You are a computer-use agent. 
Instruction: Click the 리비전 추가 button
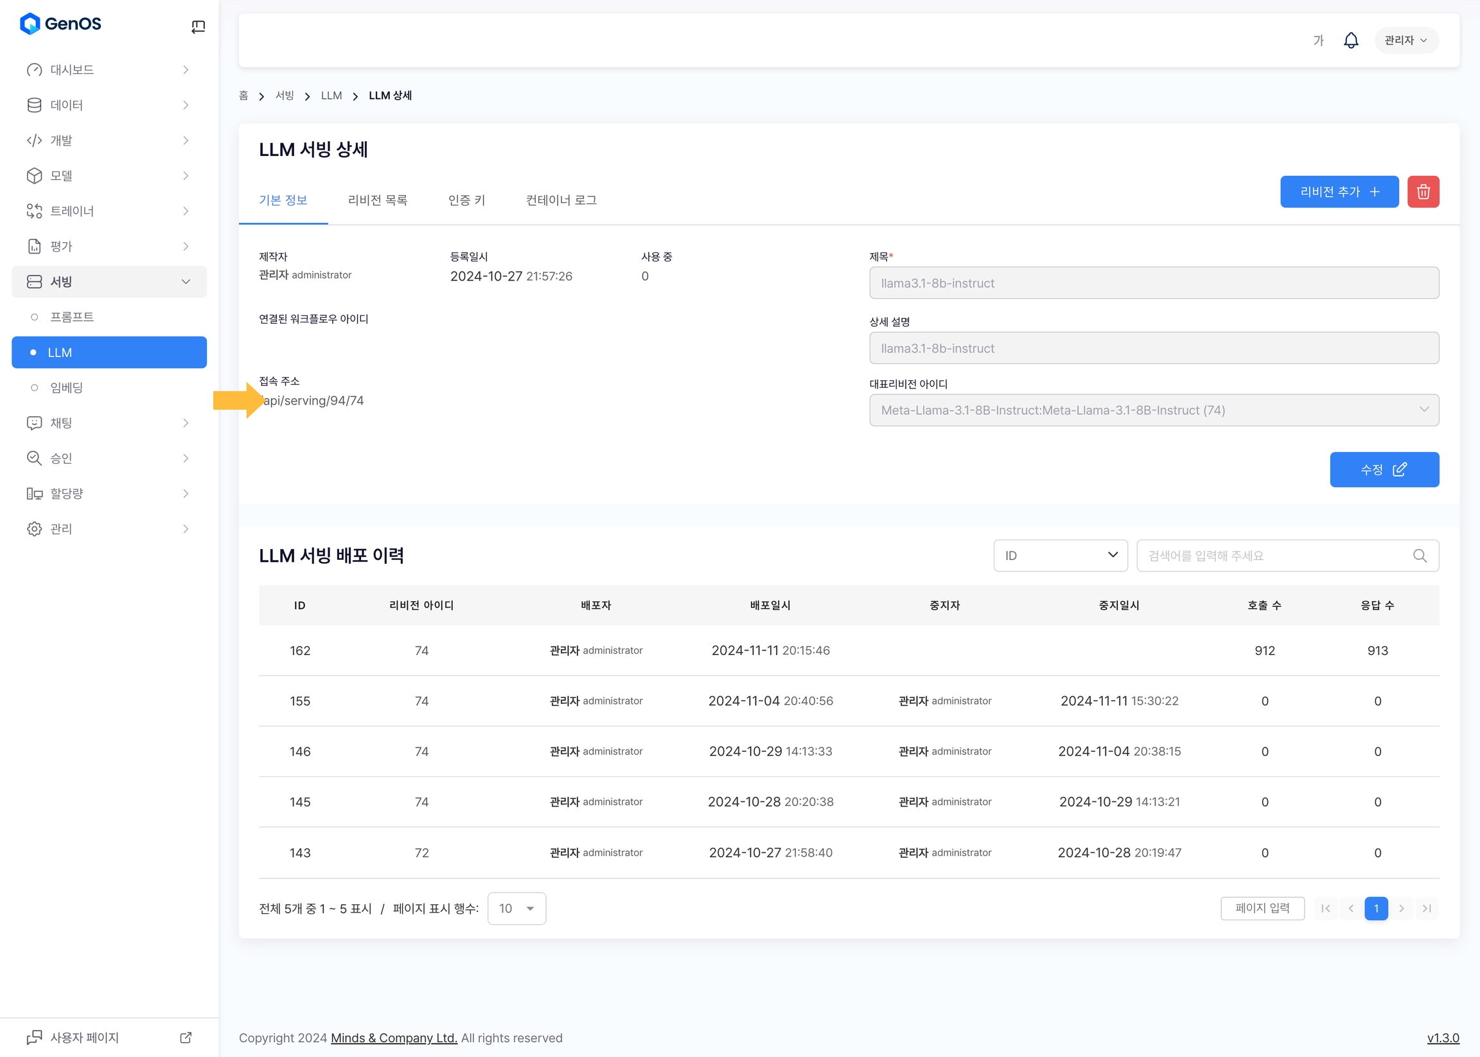pos(1339,191)
